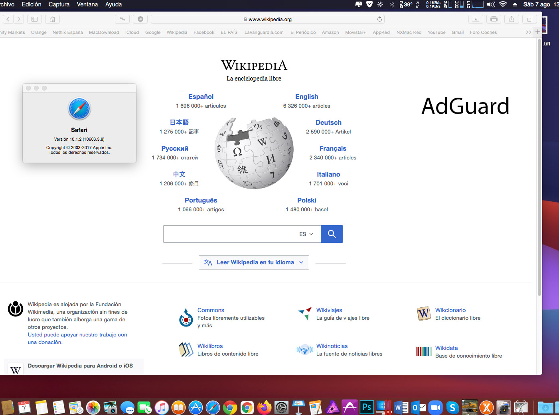The height and width of the screenshot is (415, 559).
Task: Open the Wikcionario logo icon
Action: tap(424, 314)
